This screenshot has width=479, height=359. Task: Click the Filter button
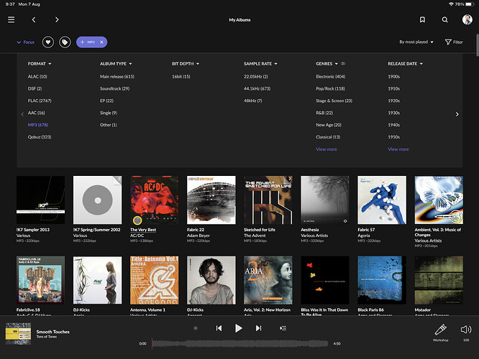(454, 42)
